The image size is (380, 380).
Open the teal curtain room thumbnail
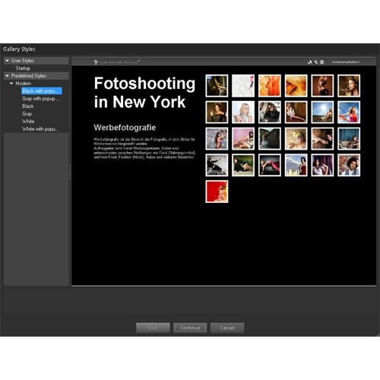349,138
